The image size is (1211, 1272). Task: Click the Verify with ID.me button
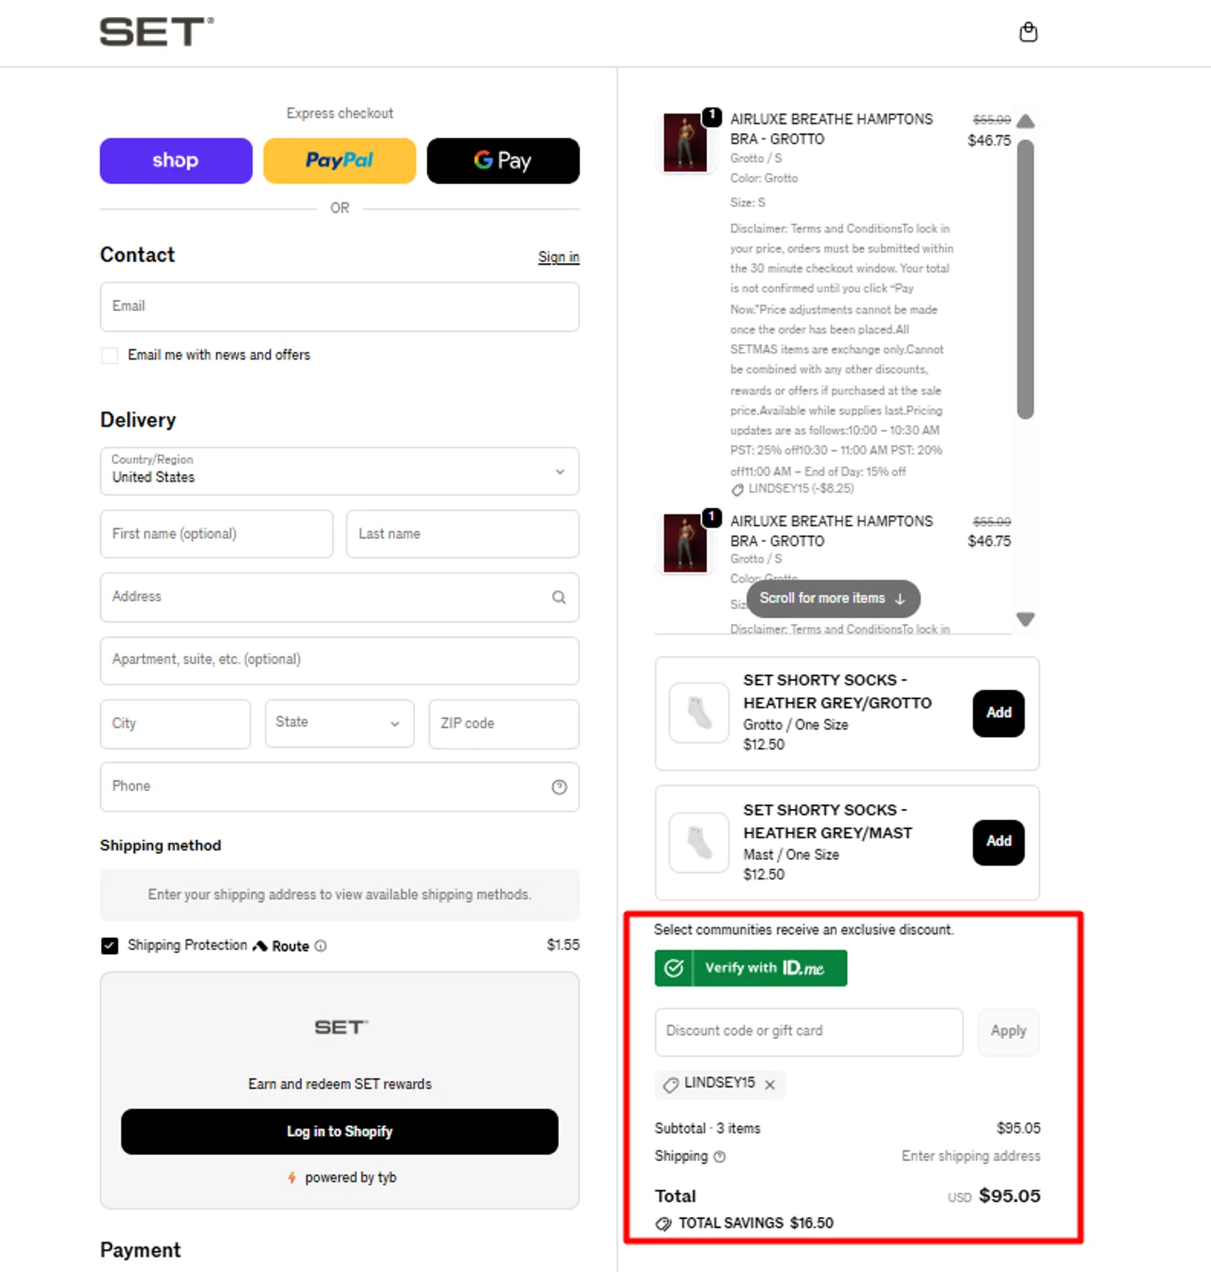coord(751,968)
